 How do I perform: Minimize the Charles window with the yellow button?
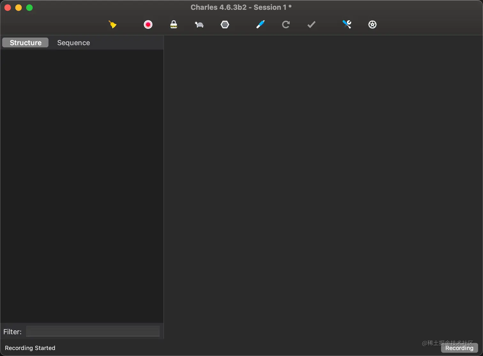[x=19, y=8]
